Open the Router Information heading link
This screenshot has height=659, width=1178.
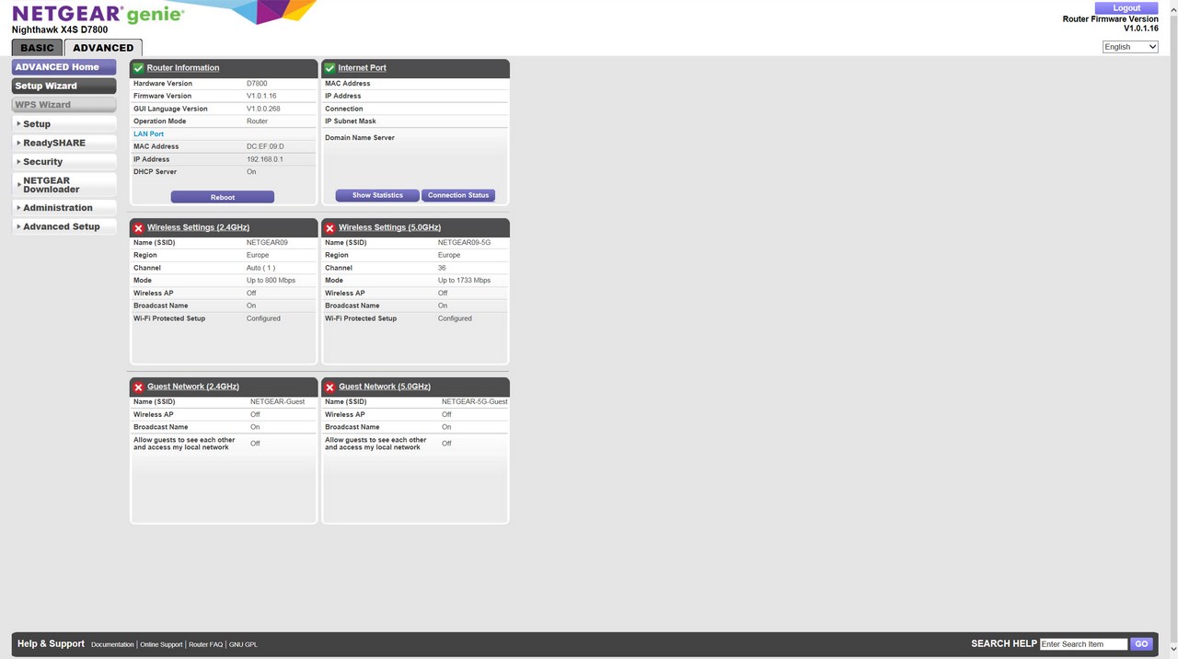click(x=183, y=68)
